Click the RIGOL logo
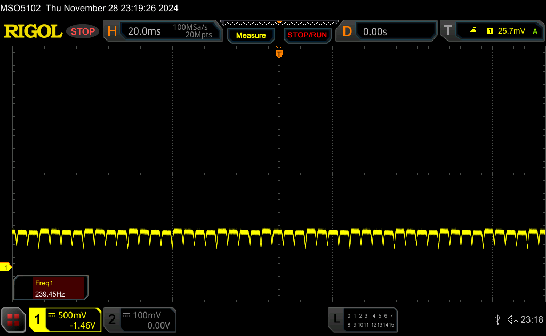 point(33,31)
